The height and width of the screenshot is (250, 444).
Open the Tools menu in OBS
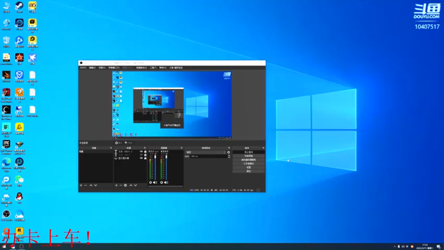153,68
